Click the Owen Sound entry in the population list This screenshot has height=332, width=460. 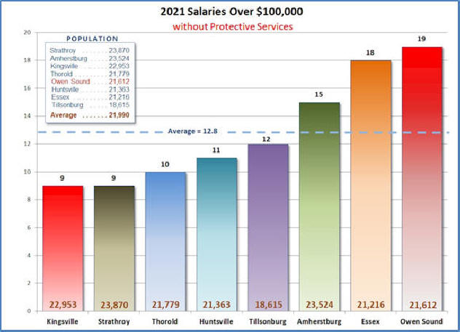(80, 81)
